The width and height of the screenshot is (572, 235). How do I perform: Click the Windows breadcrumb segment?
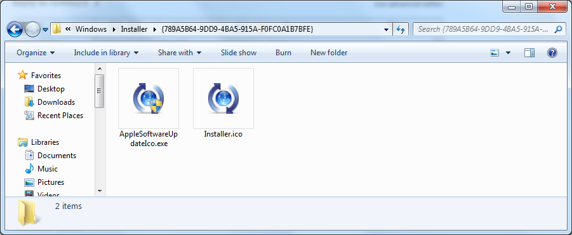(x=91, y=29)
